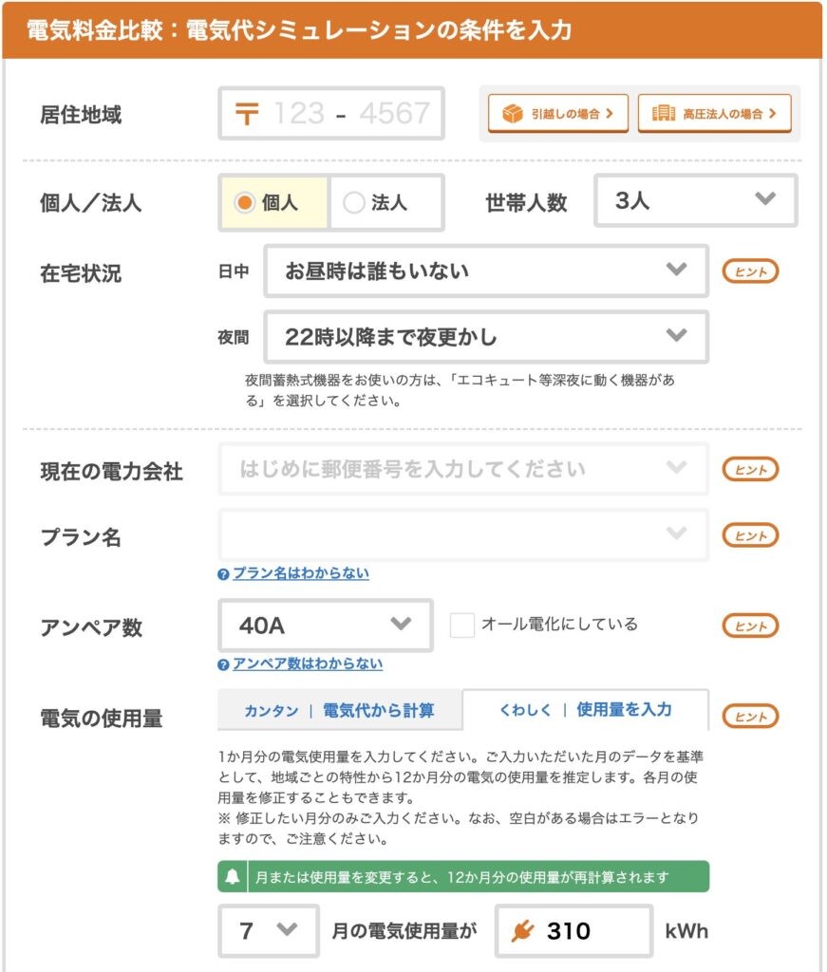Open the hint for アンペア数
827x972 pixels.
point(750,626)
